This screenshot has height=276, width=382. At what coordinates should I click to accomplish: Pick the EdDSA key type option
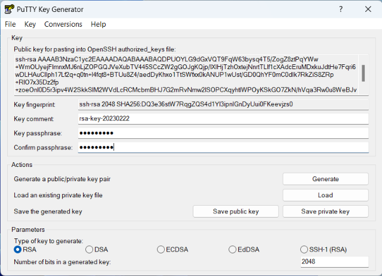coord(232,249)
